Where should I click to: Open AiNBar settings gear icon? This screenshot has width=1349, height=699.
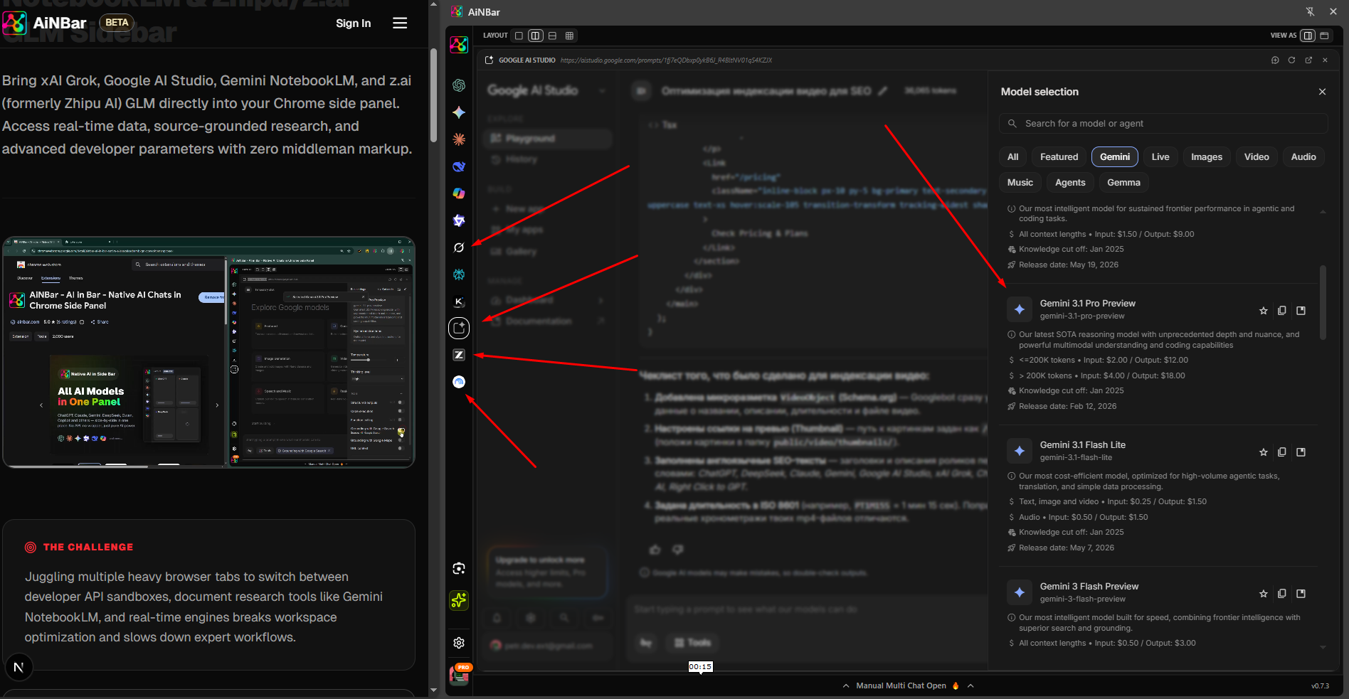(x=459, y=643)
